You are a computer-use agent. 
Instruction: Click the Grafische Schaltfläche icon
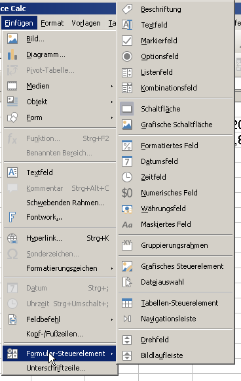tap(127, 125)
